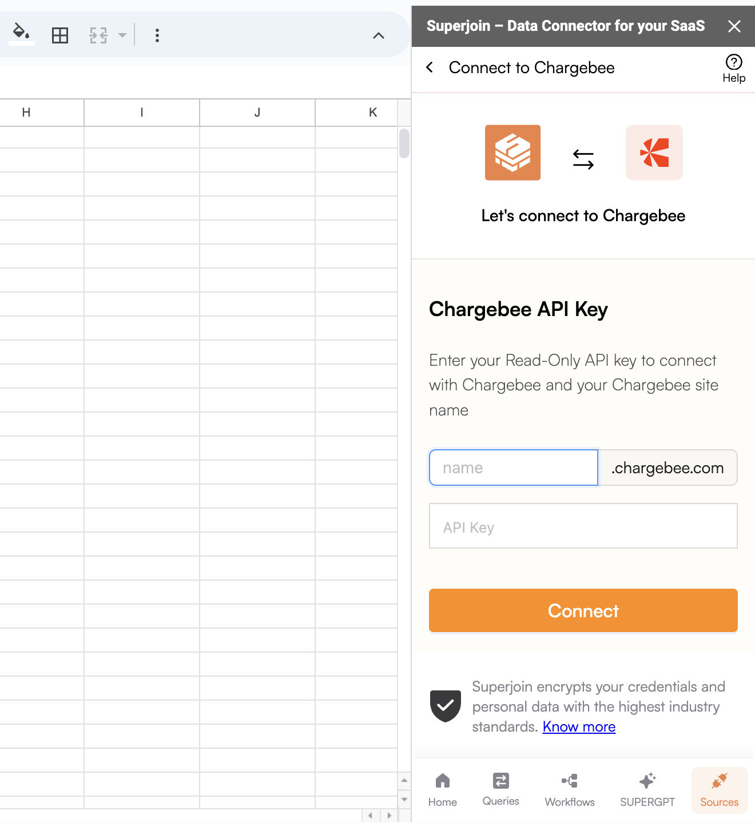Select column H header
The image size is (755, 823).
coord(42,113)
